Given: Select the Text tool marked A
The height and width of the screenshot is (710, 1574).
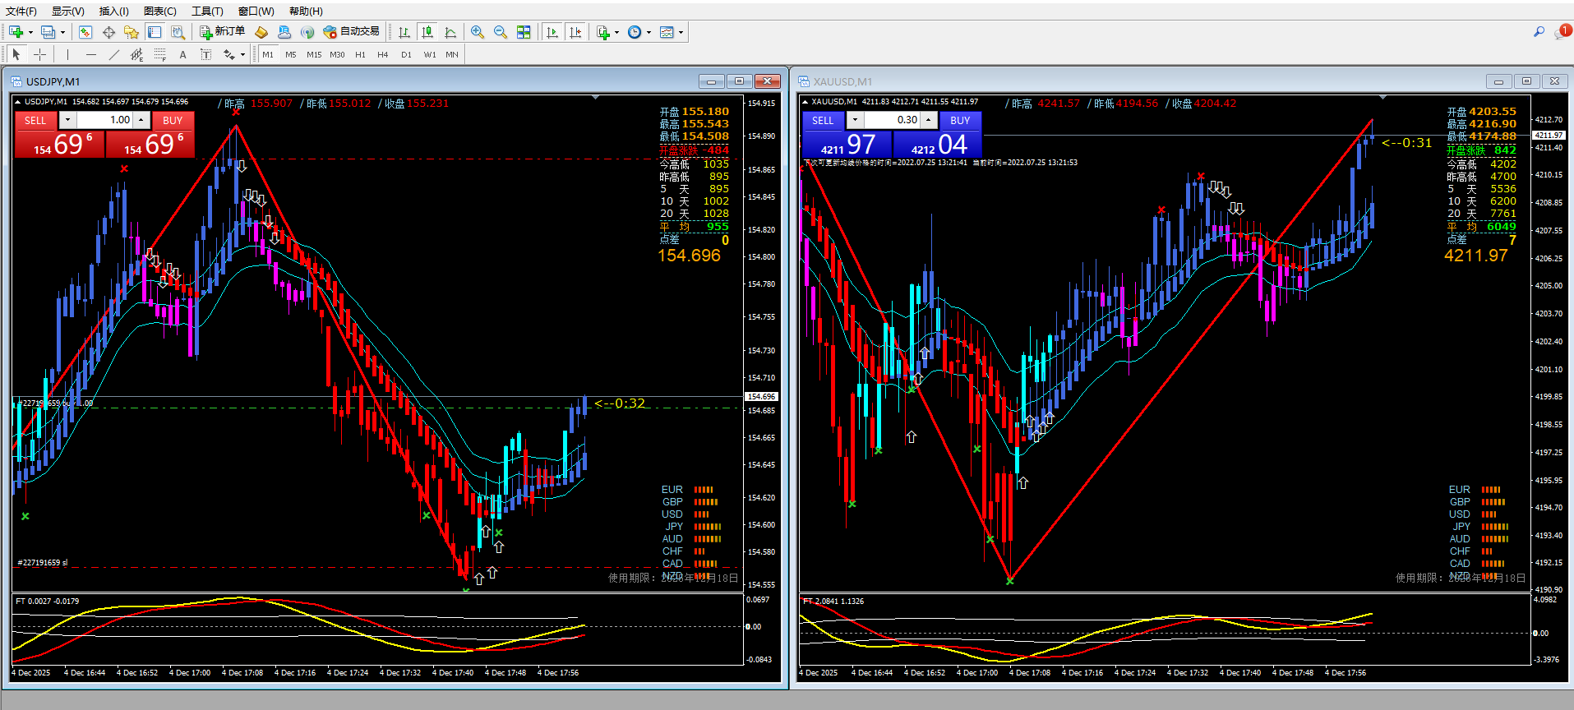Looking at the screenshot, I should click(x=182, y=54).
